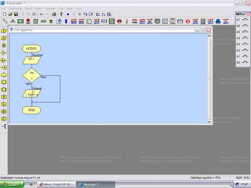Screen dimensions: 251x188
Task: Add the LCD display component
Action: coord(20,21)
